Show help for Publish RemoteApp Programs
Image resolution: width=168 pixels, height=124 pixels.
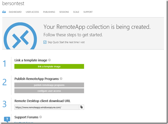coord(61,79)
